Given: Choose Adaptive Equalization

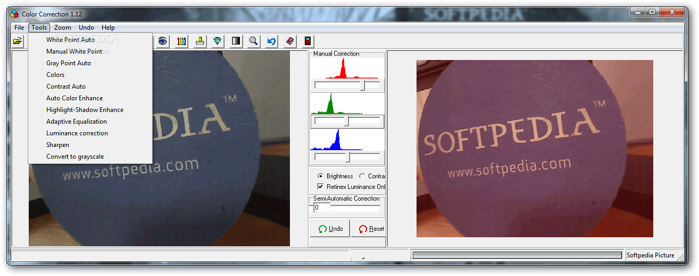Looking at the screenshot, I should pyautogui.click(x=90, y=122).
